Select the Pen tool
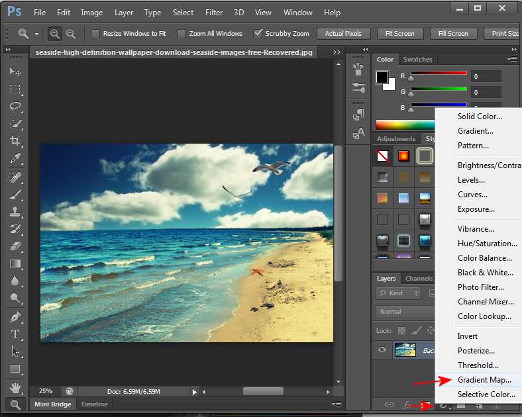This screenshot has width=522, height=417. [15, 317]
